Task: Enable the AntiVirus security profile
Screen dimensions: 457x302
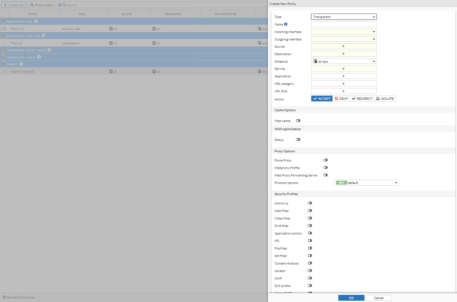Action: coord(310,203)
